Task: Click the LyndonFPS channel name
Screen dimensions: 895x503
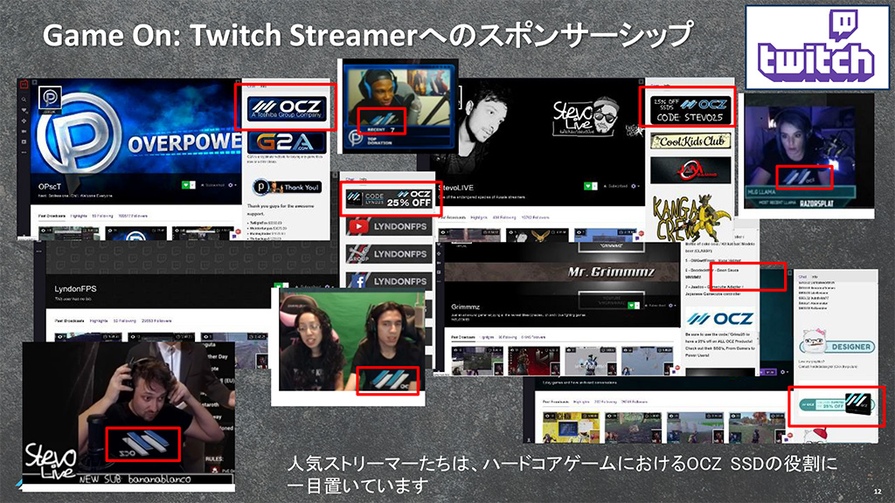Action: (x=75, y=288)
